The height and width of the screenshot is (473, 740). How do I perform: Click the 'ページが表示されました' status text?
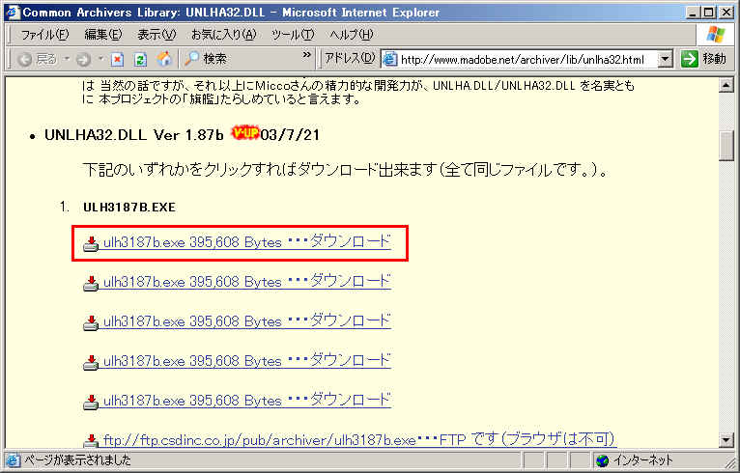77,460
